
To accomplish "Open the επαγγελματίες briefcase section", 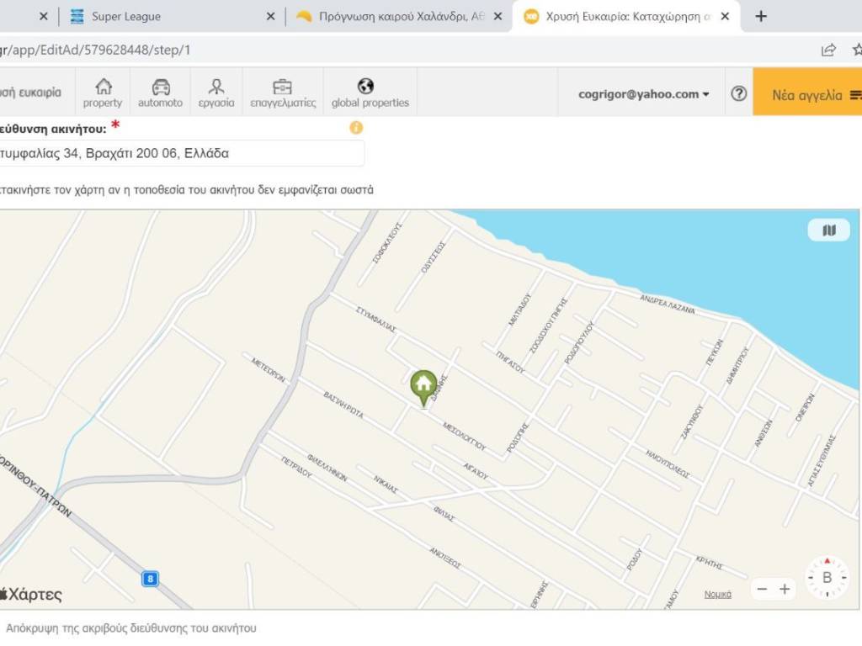I will (x=283, y=93).
